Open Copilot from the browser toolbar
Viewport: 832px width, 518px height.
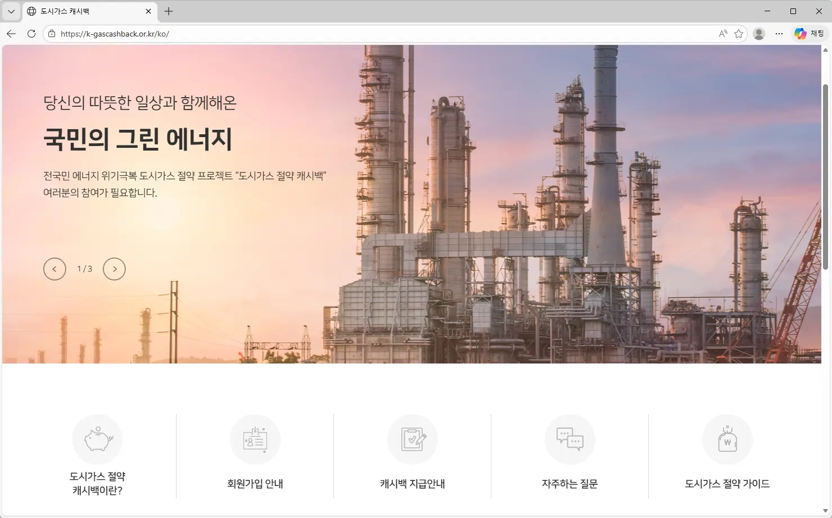pyautogui.click(x=799, y=33)
